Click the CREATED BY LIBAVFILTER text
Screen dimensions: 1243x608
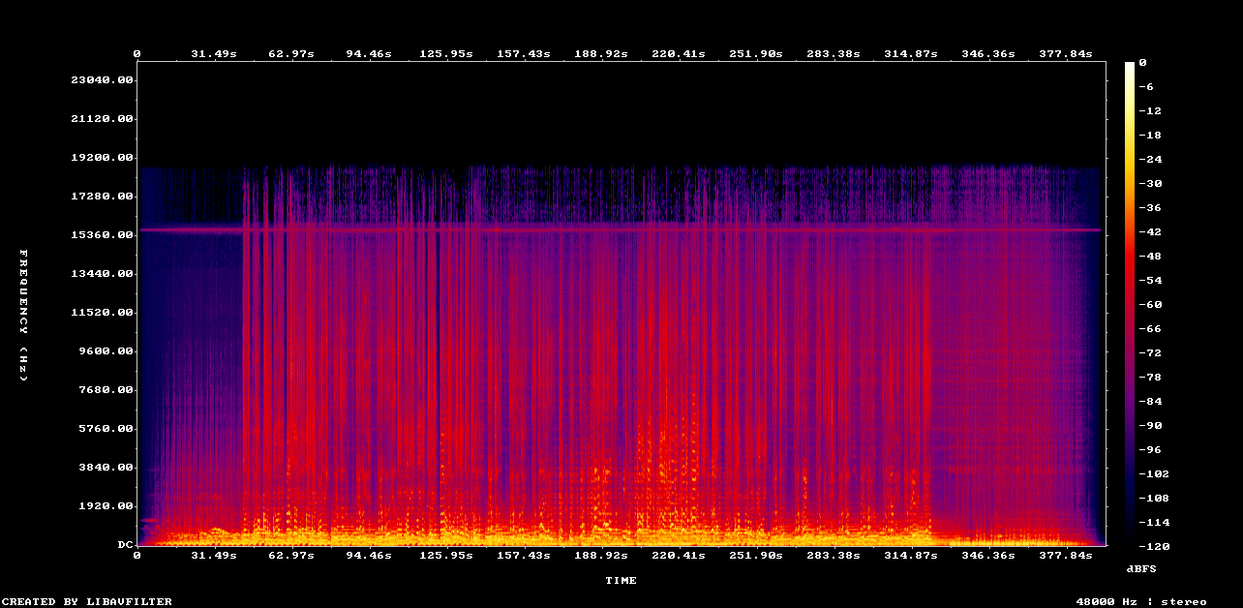[x=86, y=601]
